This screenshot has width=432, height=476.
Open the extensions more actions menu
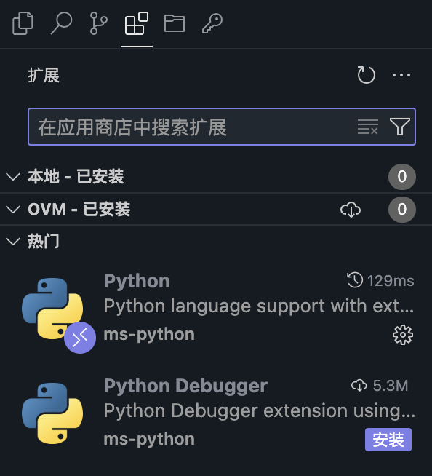(401, 75)
